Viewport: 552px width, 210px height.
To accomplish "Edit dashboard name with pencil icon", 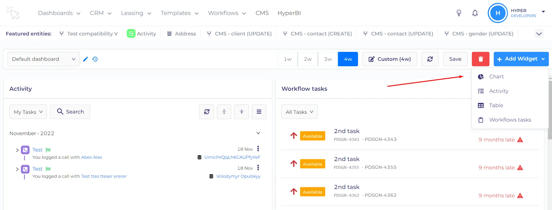I will point(86,59).
